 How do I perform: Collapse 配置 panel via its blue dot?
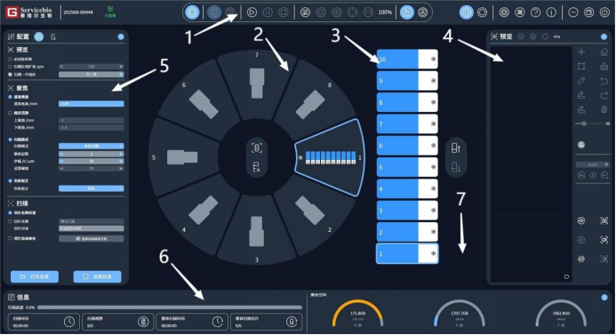click(121, 36)
